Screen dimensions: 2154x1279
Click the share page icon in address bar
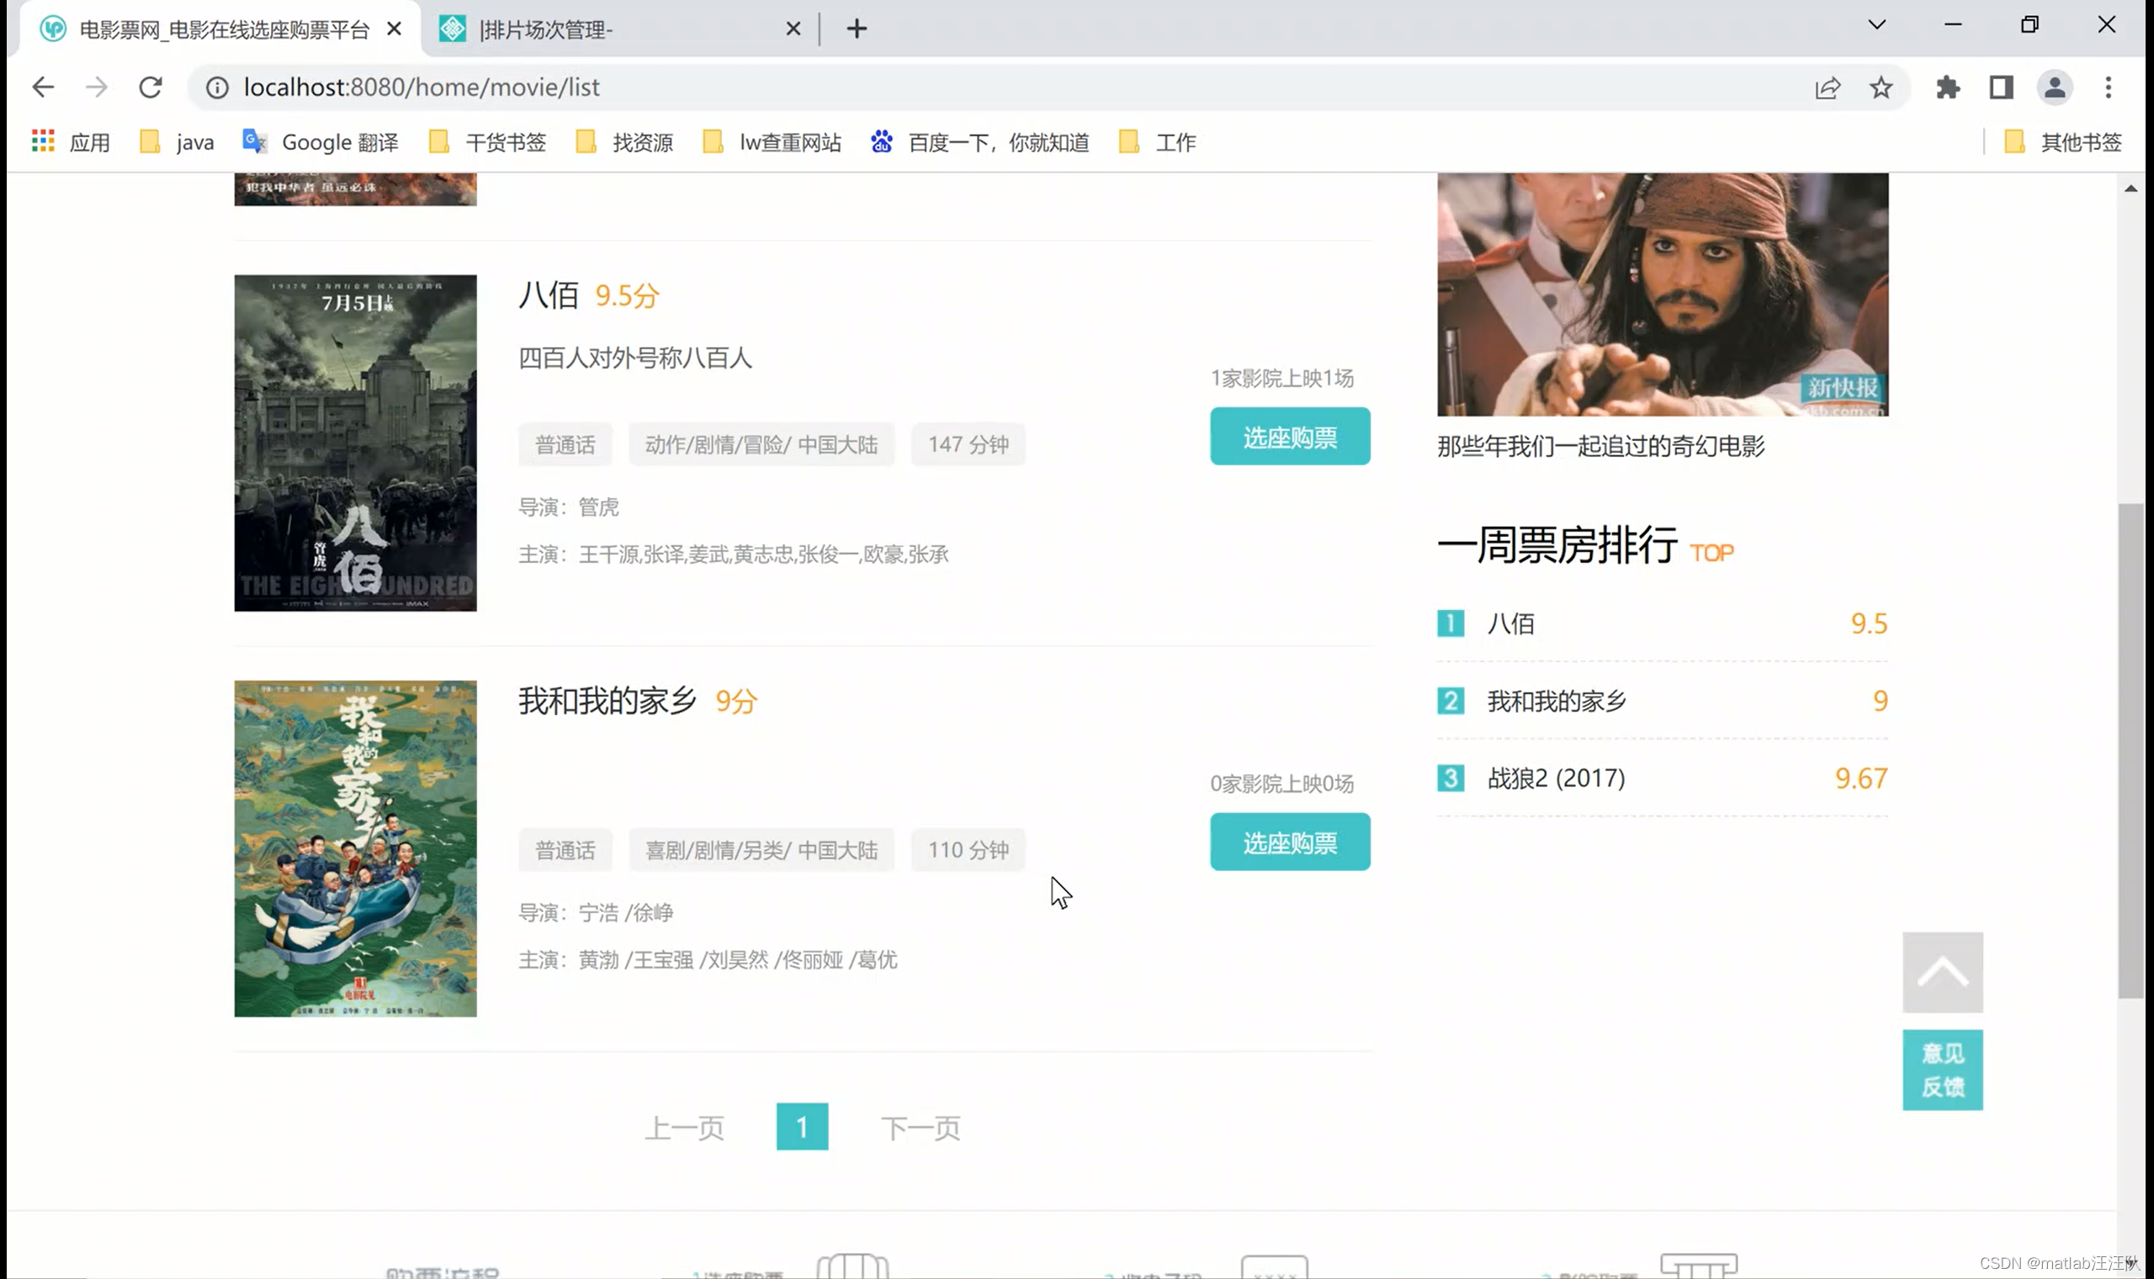(1828, 87)
